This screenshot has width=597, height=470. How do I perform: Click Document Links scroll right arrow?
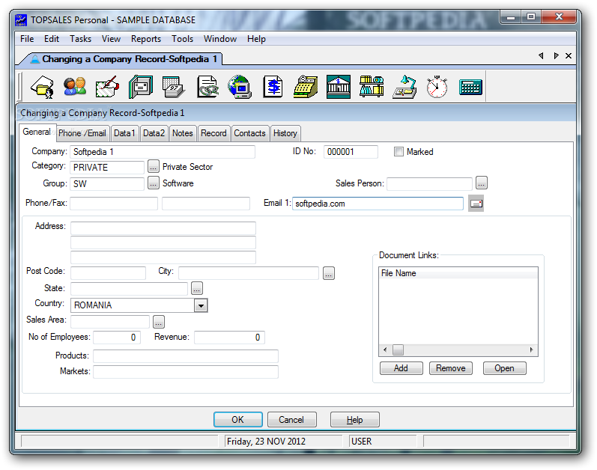532,350
